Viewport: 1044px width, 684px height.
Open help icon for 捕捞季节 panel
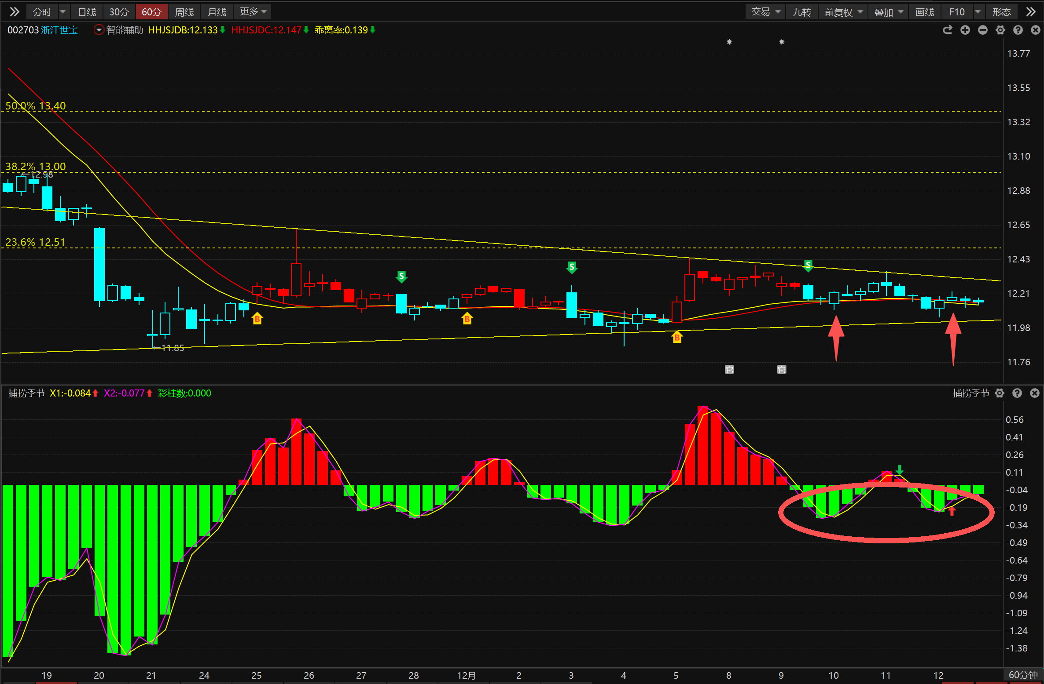pyautogui.click(x=1017, y=393)
